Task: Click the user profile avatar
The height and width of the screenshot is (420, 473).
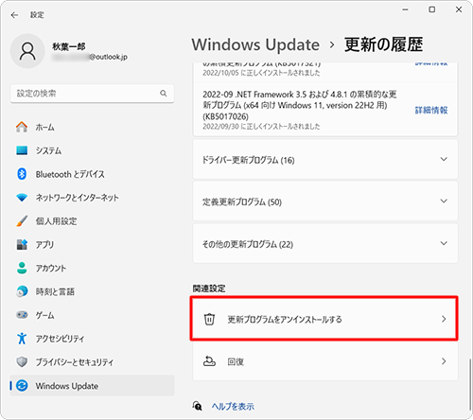Action: pos(27,51)
